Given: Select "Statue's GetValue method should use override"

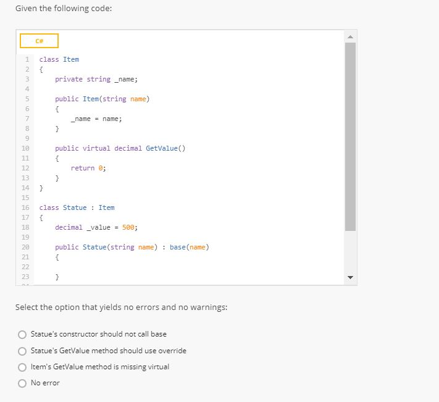Looking at the screenshot, I should [x=22, y=351].
